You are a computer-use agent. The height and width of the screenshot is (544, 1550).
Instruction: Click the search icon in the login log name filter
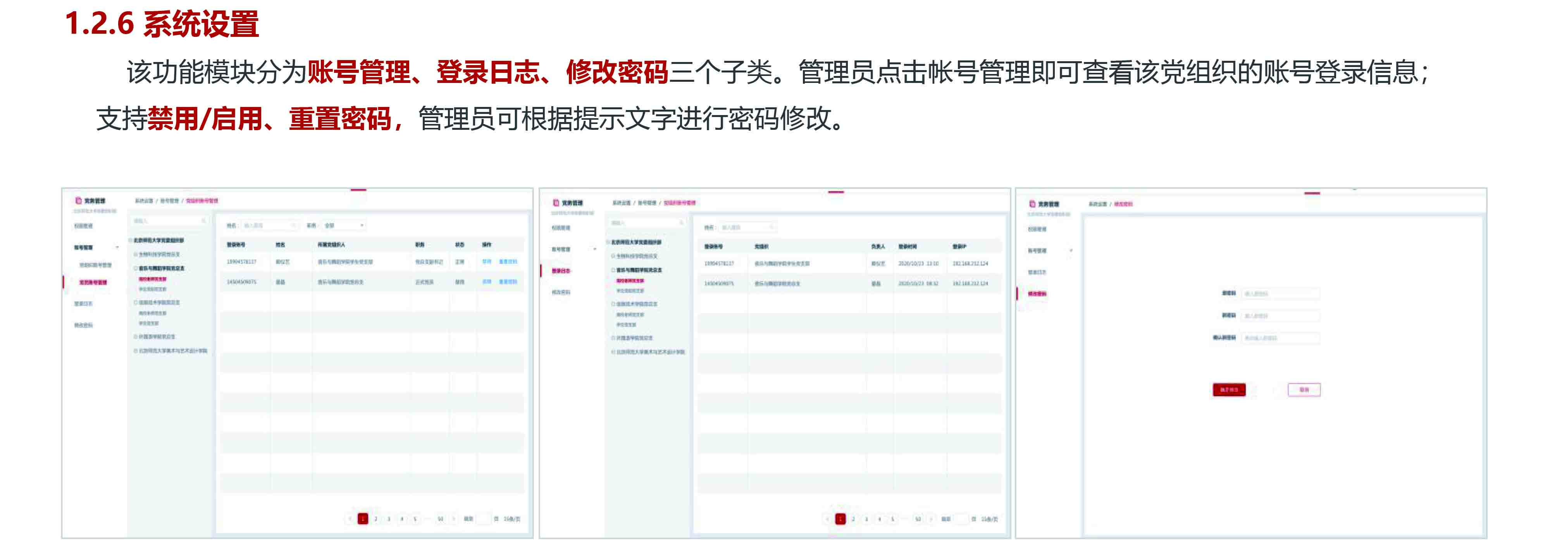coord(772,227)
